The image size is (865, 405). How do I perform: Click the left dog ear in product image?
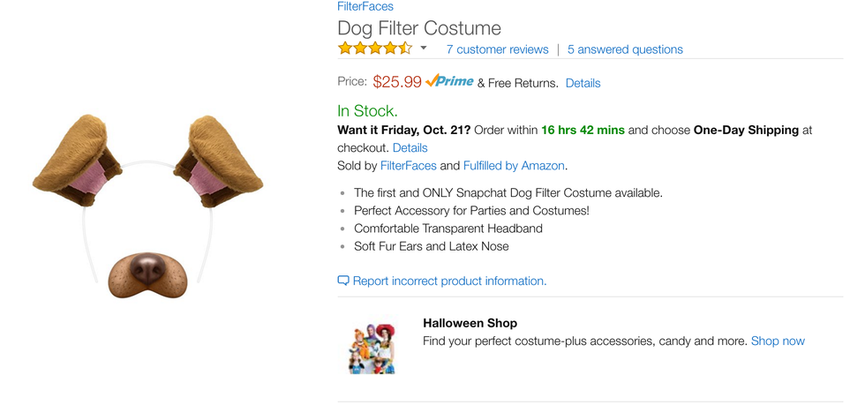click(x=77, y=157)
